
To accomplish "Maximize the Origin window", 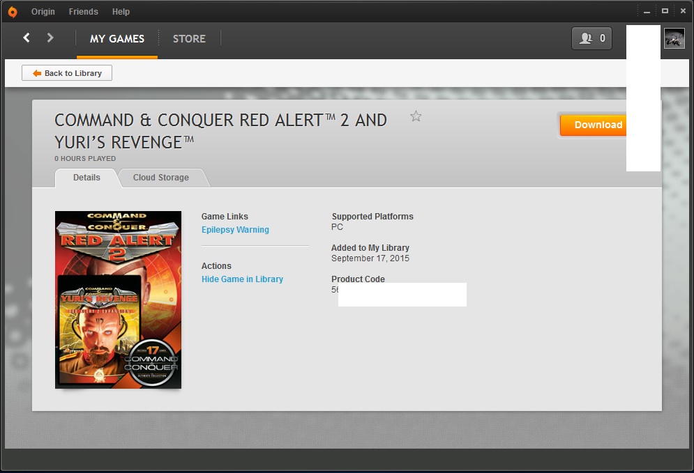I will (x=665, y=11).
